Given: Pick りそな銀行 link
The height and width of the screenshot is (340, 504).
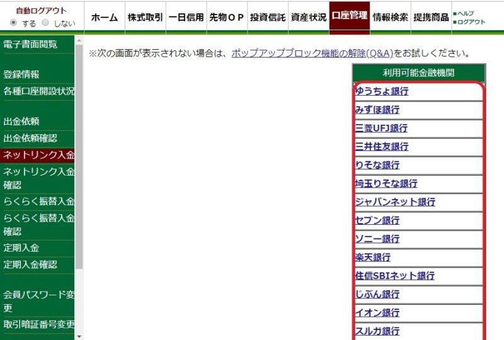Looking at the screenshot, I should (377, 165).
